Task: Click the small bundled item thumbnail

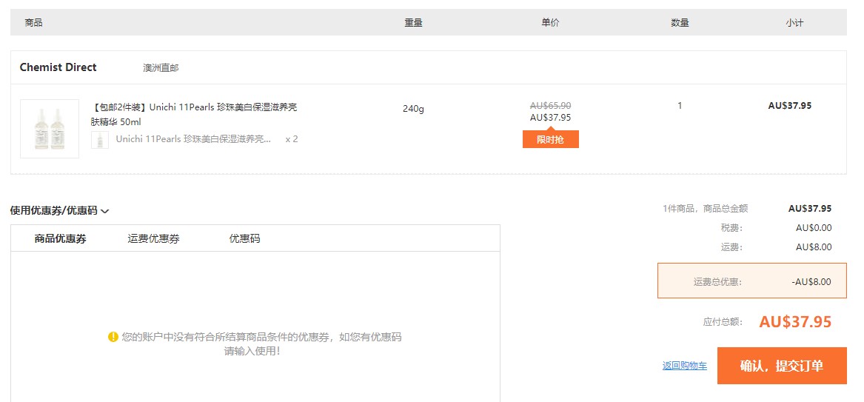Action: (x=100, y=140)
